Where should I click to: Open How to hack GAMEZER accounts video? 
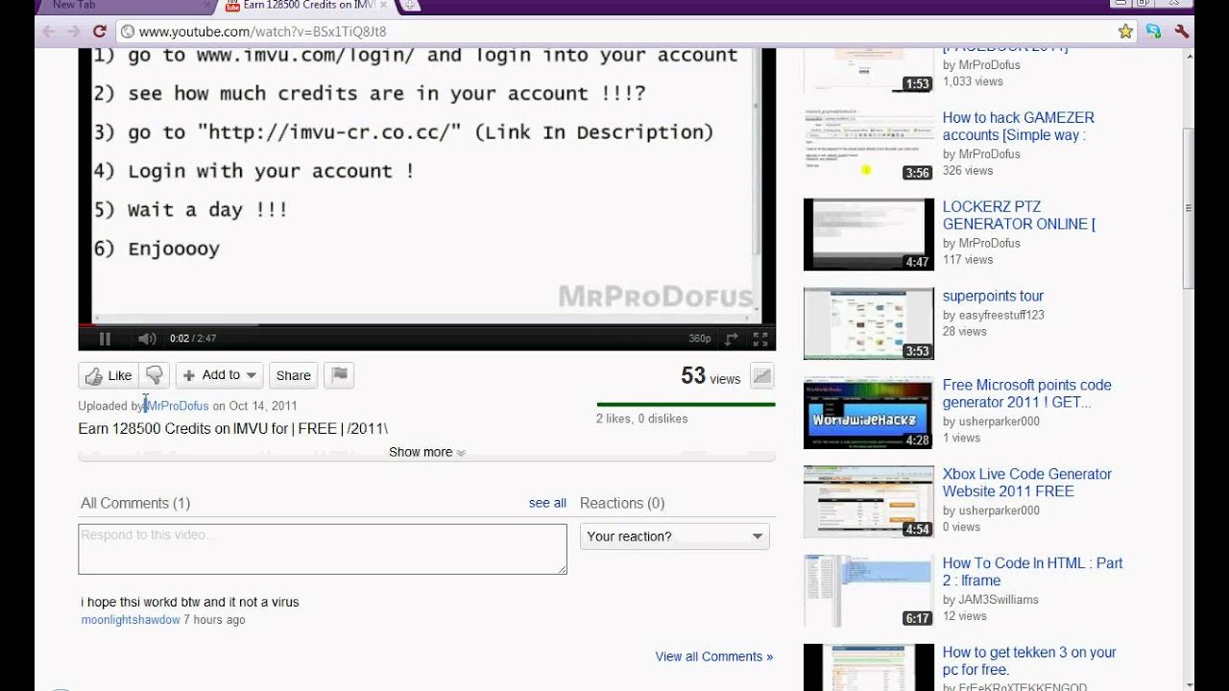point(1019,127)
